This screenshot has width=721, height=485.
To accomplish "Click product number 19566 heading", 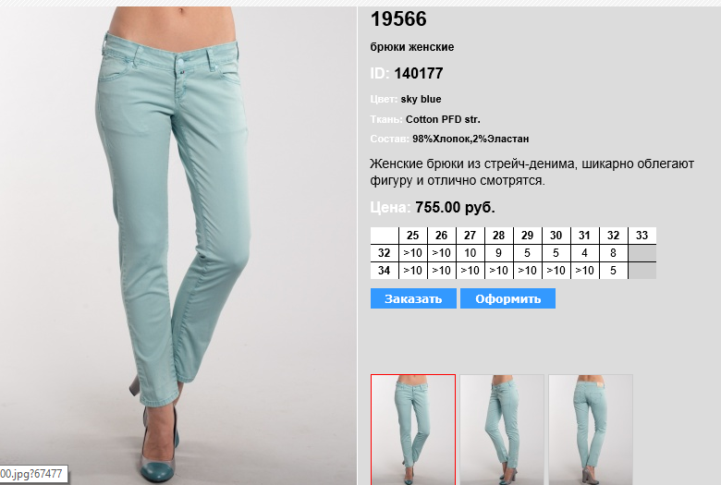I will 398,18.
